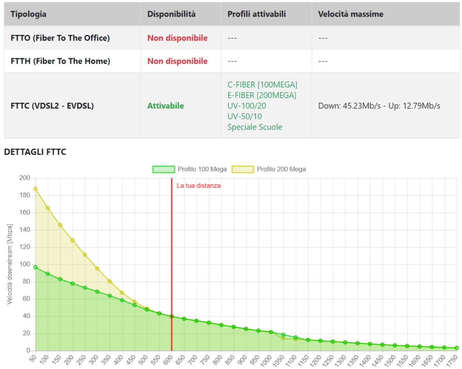Screen dimensions: 462x369
Task: Select the UV-50/10 profile link
Action: [245, 117]
